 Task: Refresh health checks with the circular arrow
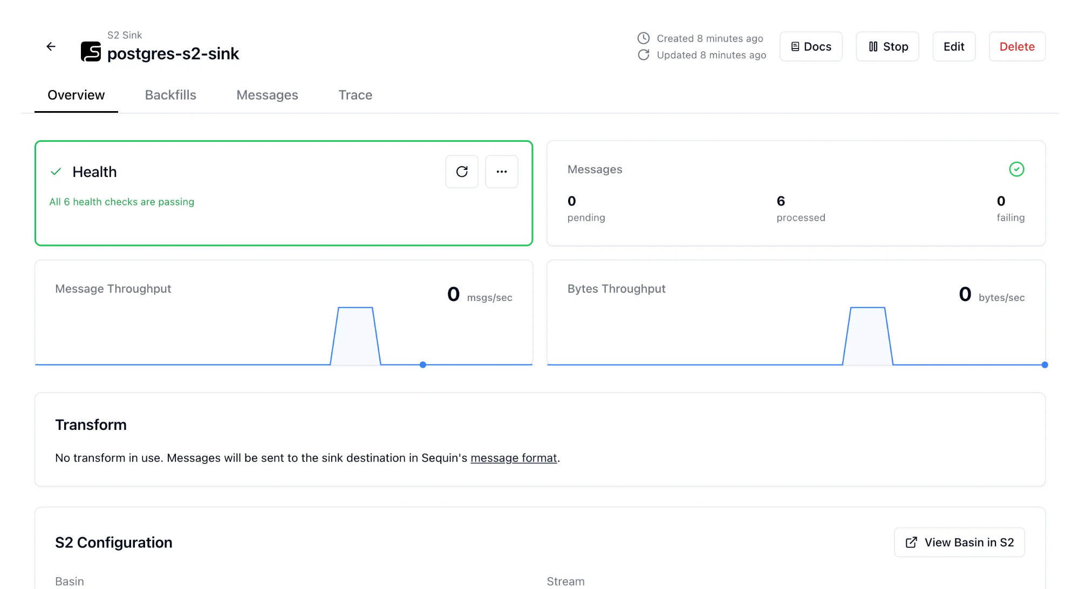462,172
